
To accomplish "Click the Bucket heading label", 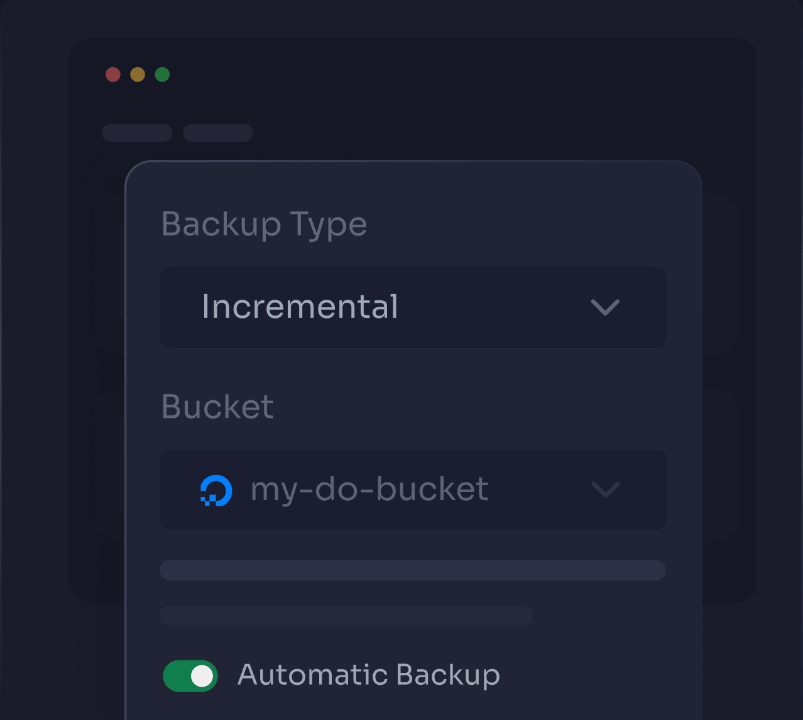I will (217, 407).
